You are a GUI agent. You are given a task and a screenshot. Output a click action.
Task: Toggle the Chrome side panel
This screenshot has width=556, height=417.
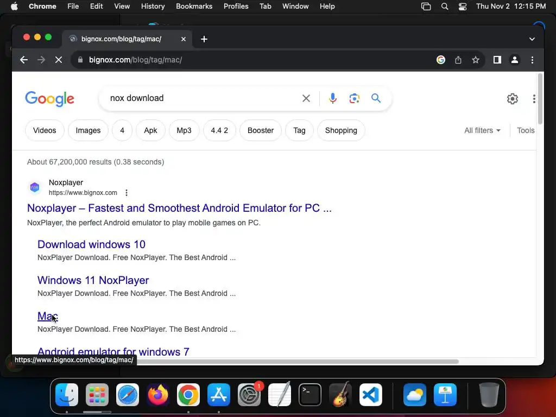[x=497, y=60]
